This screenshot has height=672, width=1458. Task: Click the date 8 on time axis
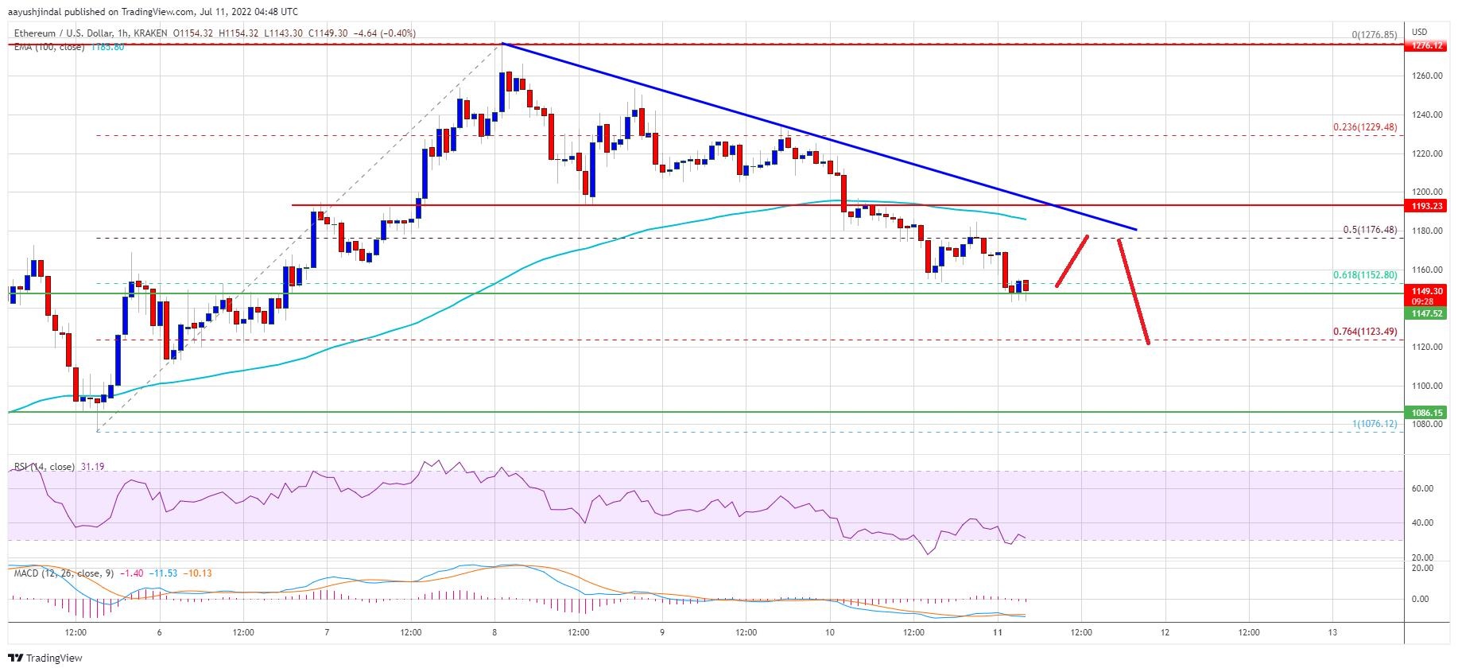tap(494, 632)
